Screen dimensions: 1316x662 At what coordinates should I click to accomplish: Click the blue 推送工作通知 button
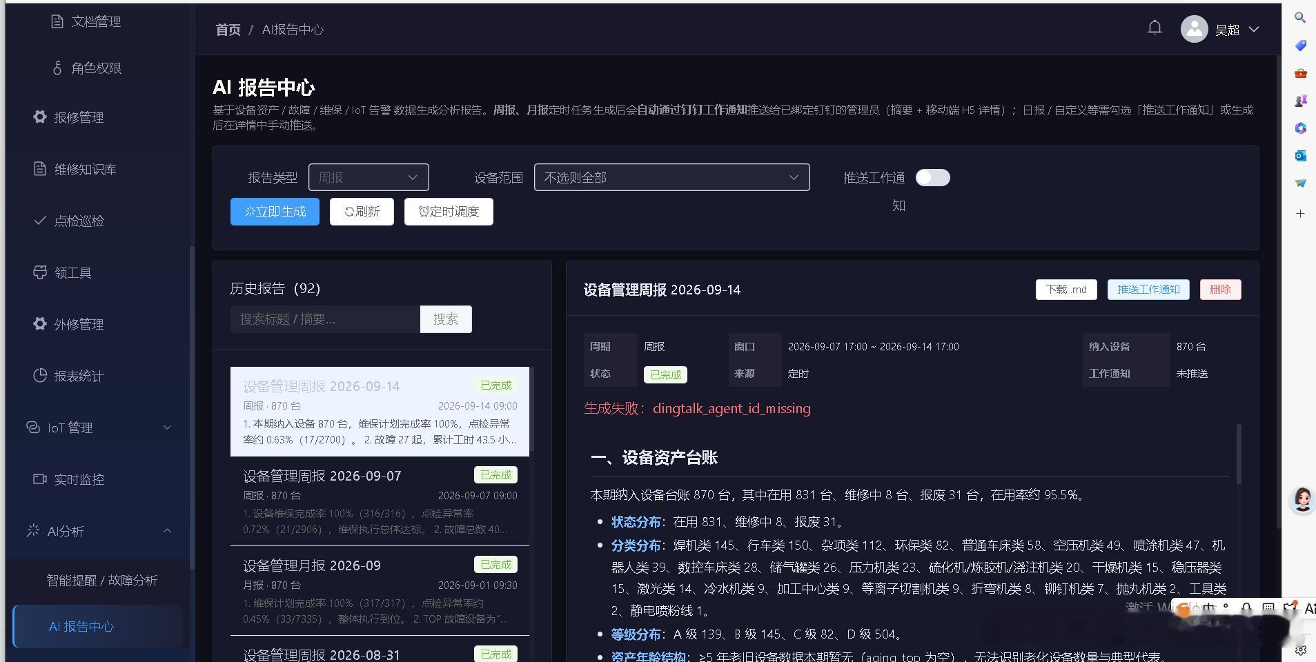[x=1148, y=290]
